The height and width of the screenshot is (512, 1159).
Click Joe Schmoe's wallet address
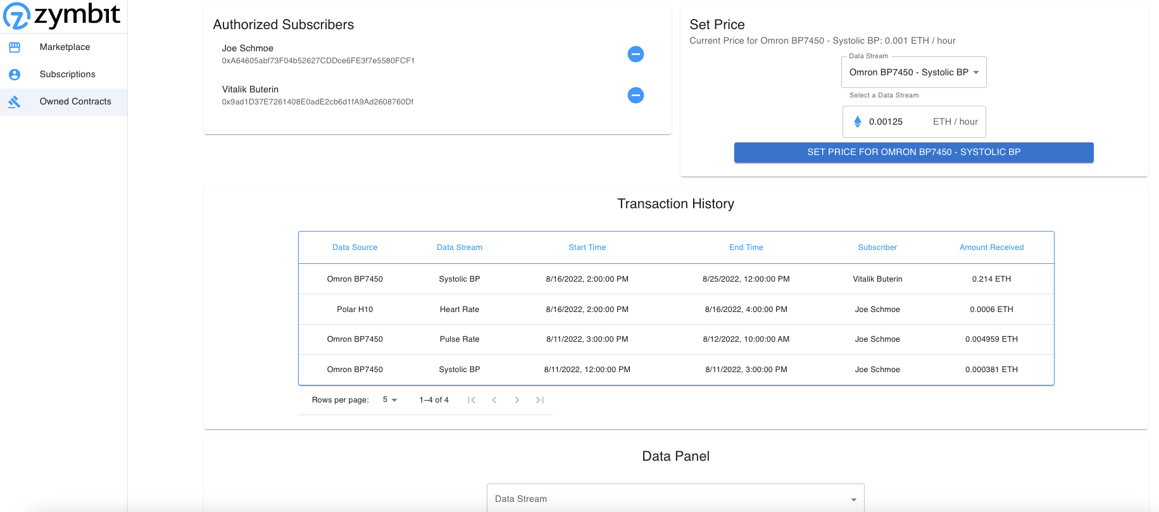point(318,61)
